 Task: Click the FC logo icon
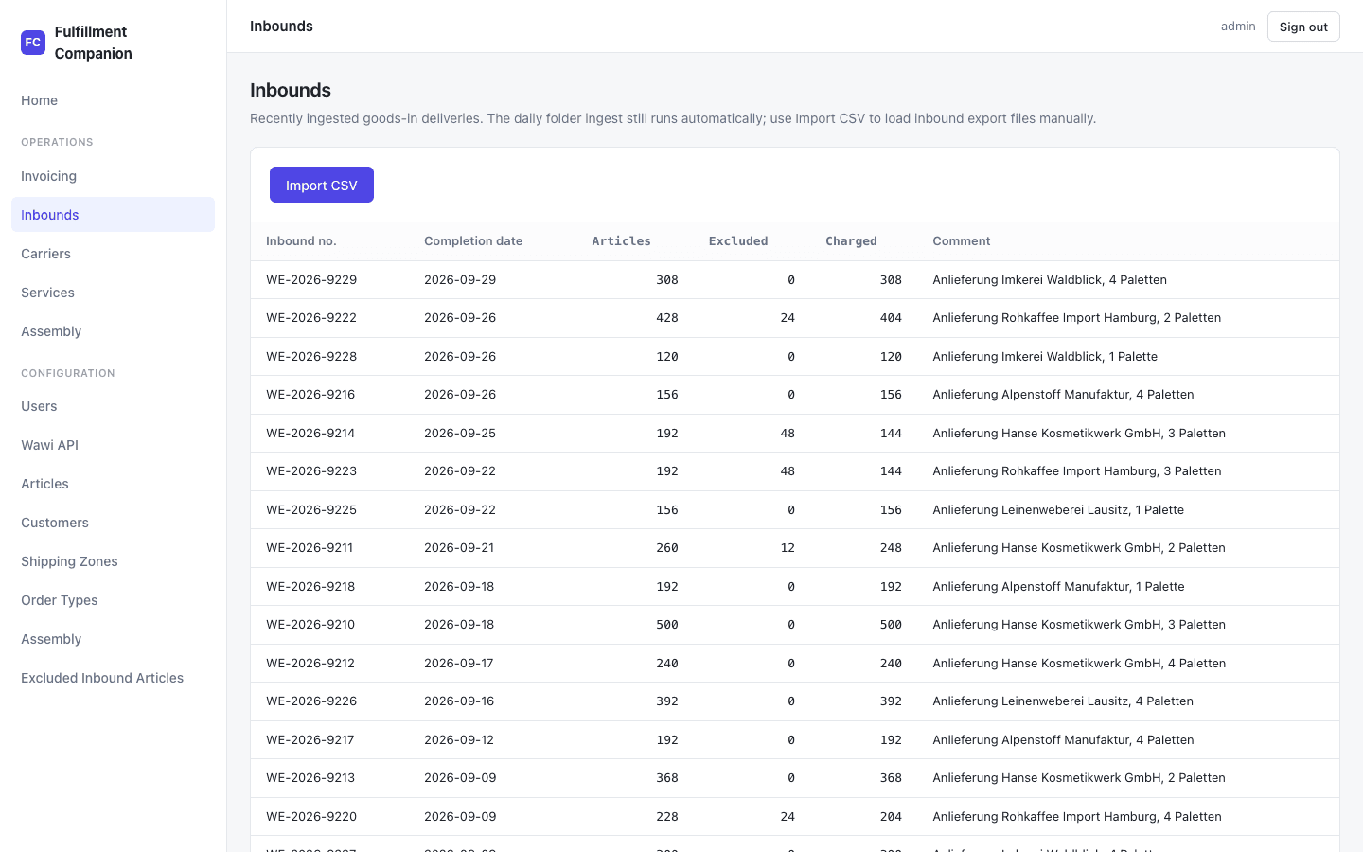[x=33, y=43]
